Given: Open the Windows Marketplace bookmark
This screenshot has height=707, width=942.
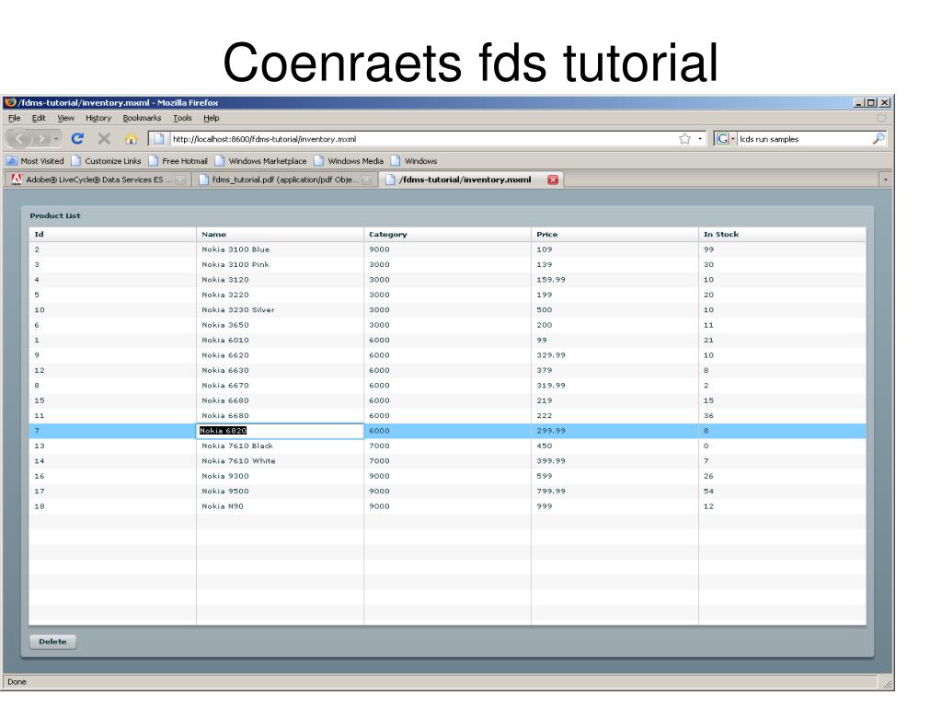Looking at the screenshot, I should tap(260, 161).
